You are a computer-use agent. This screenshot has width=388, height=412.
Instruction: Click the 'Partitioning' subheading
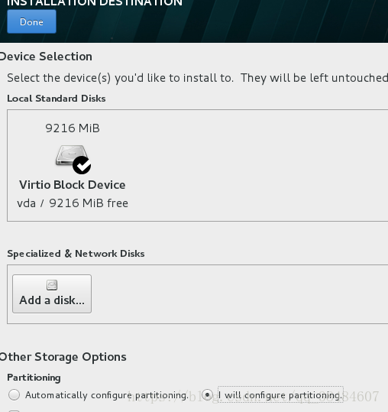[x=34, y=378]
